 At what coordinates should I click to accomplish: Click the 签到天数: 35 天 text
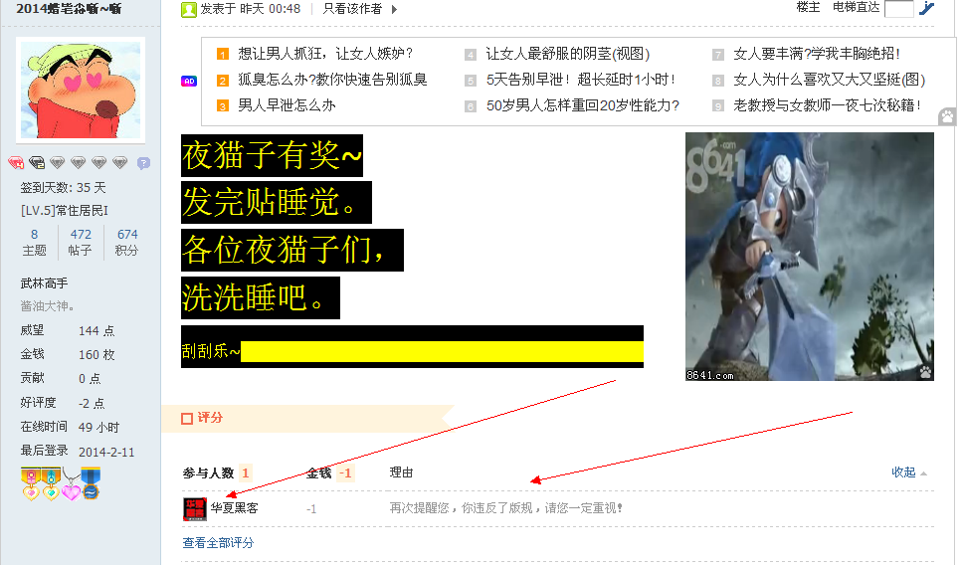(x=64, y=188)
